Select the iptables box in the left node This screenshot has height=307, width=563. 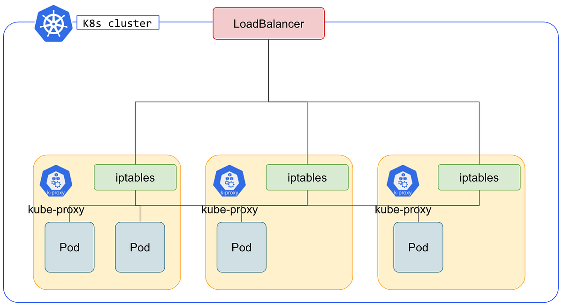pos(135,177)
